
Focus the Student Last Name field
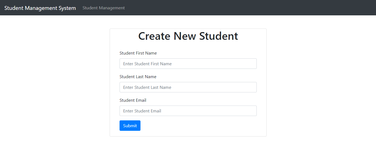click(x=188, y=87)
